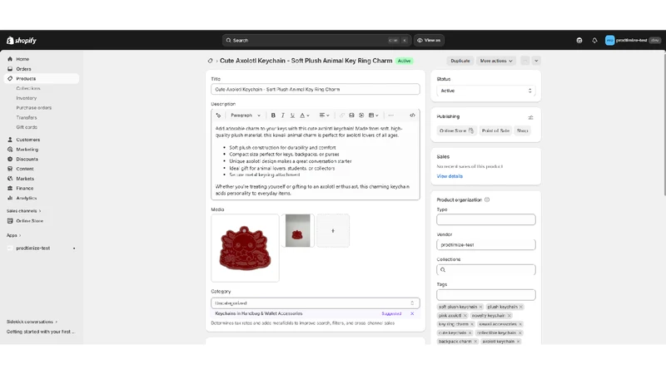Click the Online Store publishing chip
Image resolution: width=666 pixels, height=374 pixels.
click(456, 130)
